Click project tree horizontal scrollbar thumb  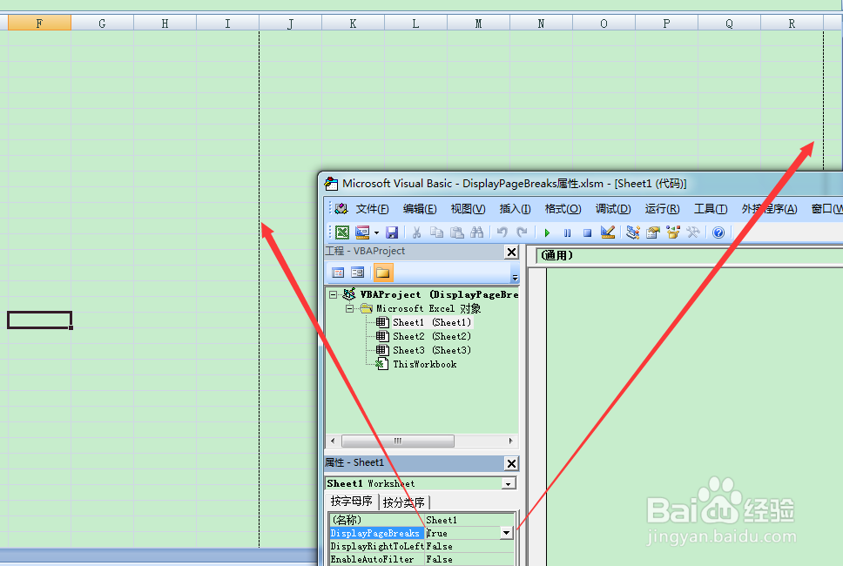tap(398, 441)
